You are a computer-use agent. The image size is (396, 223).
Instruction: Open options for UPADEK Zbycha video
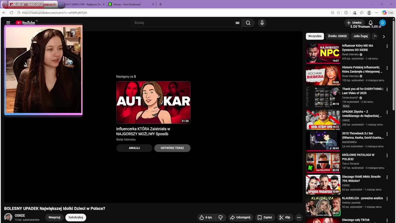point(387,112)
